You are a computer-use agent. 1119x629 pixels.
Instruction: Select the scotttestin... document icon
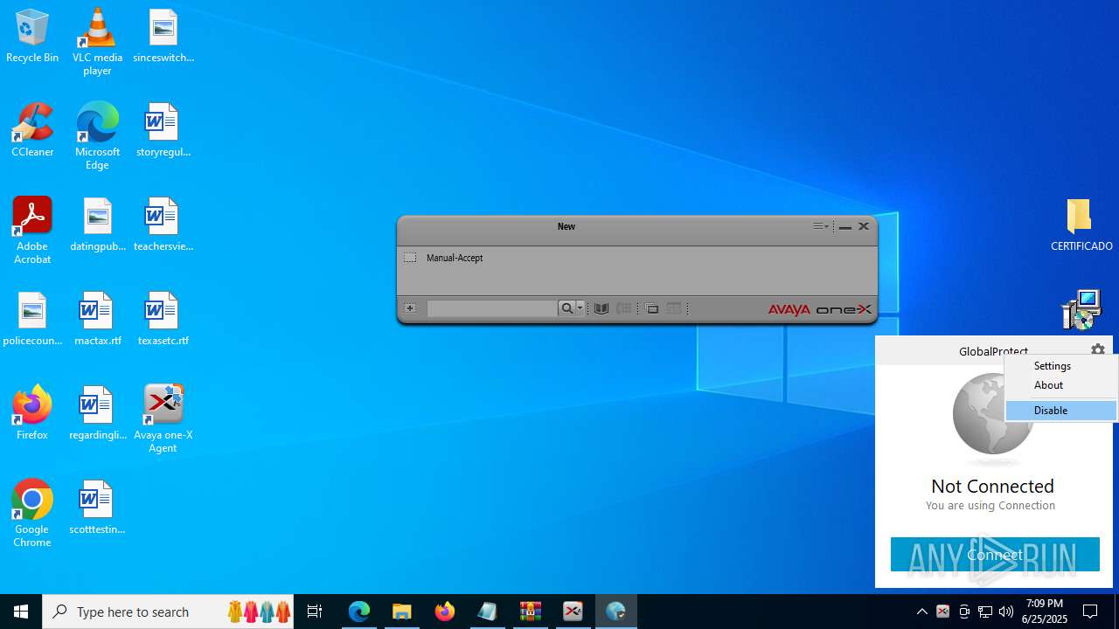(x=97, y=508)
